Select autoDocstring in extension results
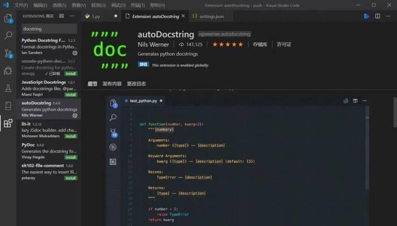Image resolution: width=397 pixels, height=226 pixels. [x=49, y=109]
